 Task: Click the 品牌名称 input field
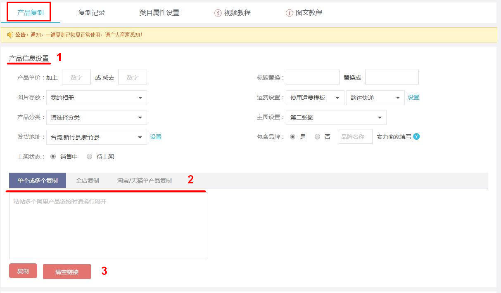[x=356, y=136]
